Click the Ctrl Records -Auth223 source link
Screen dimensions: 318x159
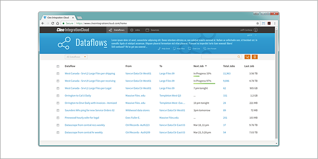click(137, 125)
